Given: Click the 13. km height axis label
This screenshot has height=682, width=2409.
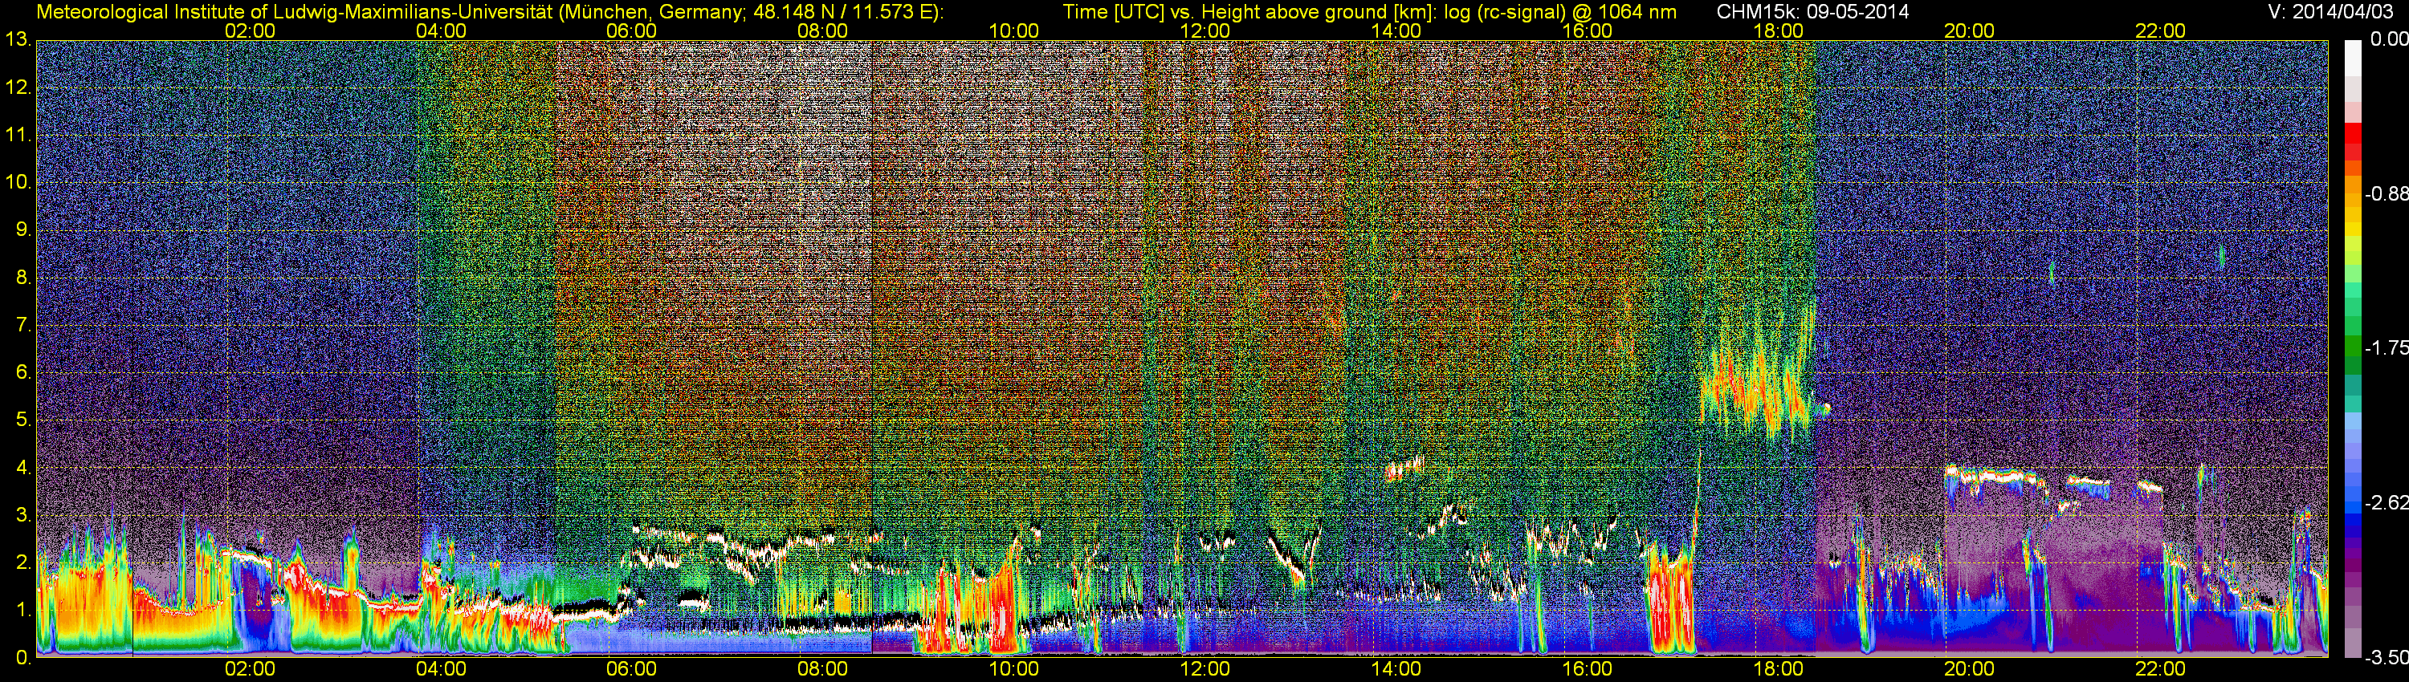Looking at the screenshot, I should 18,40.
